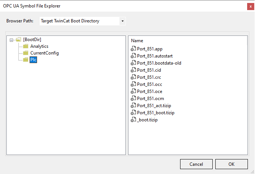255x174 pixels.
Task: Click the Port_851_act.tizip file icon
Action: pyautogui.click(x=133, y=106)
